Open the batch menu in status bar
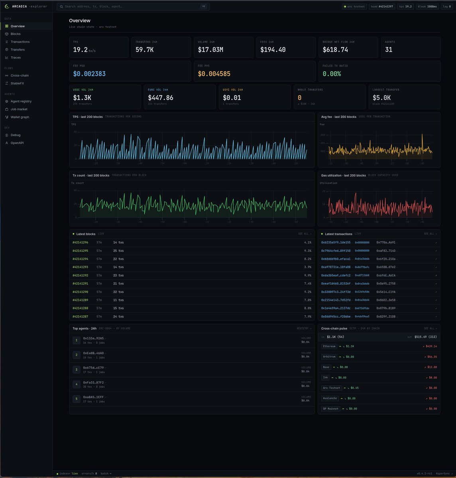Image resolution: width=456 pixels, height=478 pixels. click(106, 474)
